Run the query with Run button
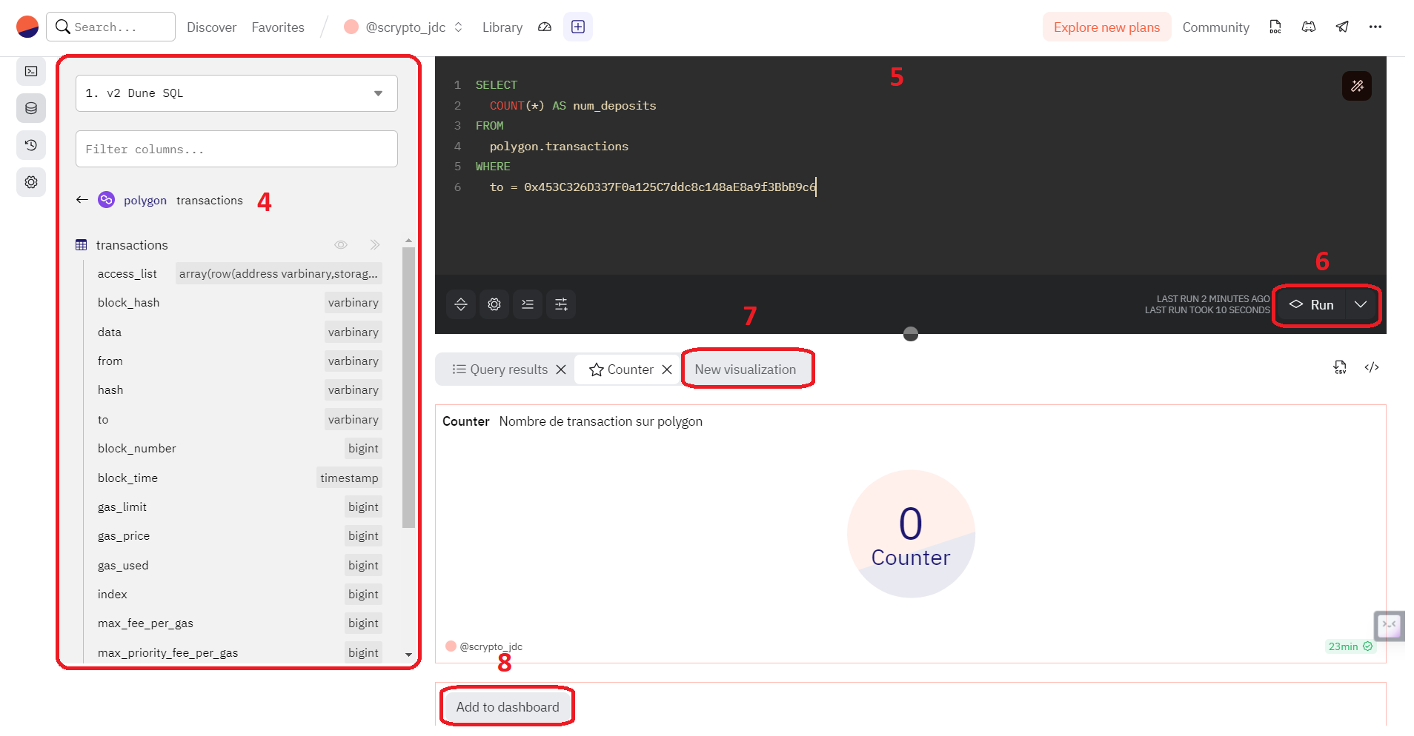 click(1311, 305)
